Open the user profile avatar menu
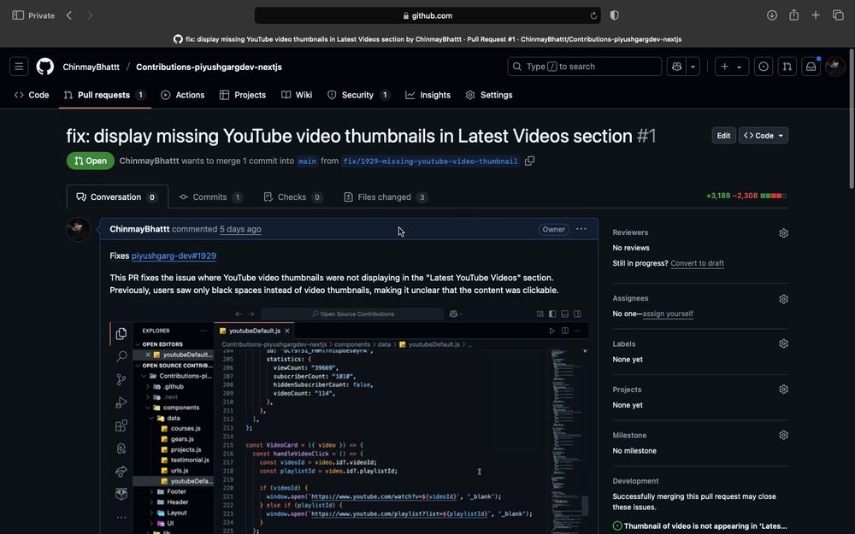The height and width of the screenshot is (534, 855). click(834, 67)
